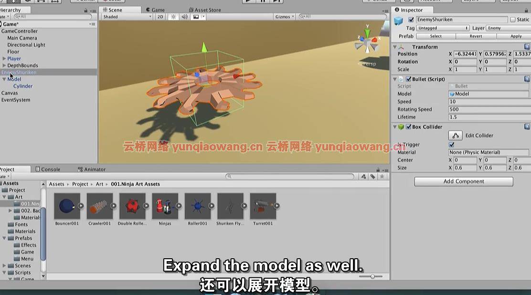Click Project folder tree scrollbar
Screen dimensions: 531x295
(x=43, y=234)
